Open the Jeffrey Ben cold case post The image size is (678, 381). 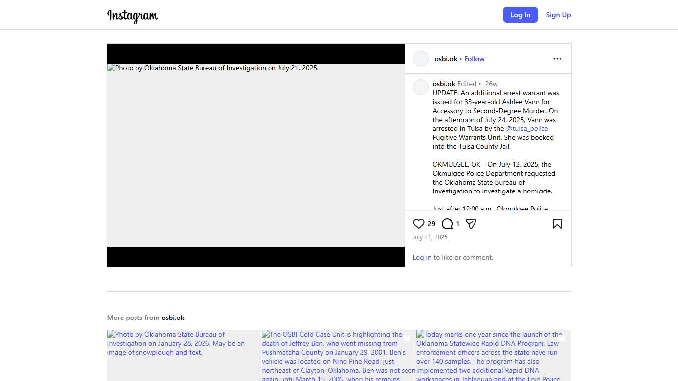coord(339,355)
